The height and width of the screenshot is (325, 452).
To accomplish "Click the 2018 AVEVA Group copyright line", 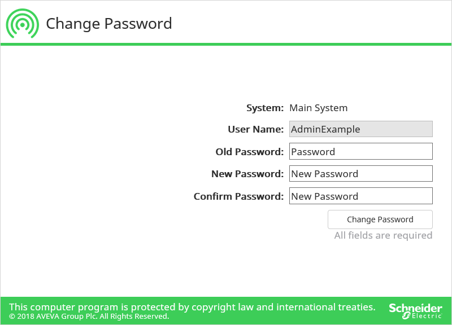I will click(89, 317).
